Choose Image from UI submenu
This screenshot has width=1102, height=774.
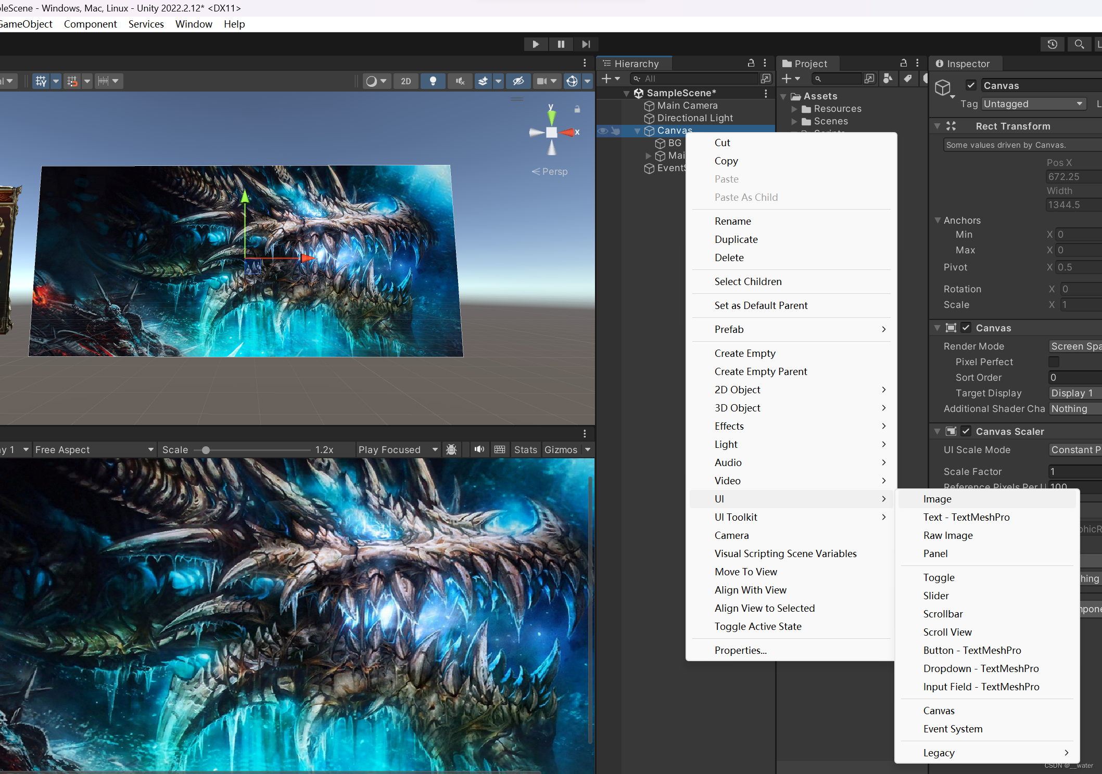(987, 499)
